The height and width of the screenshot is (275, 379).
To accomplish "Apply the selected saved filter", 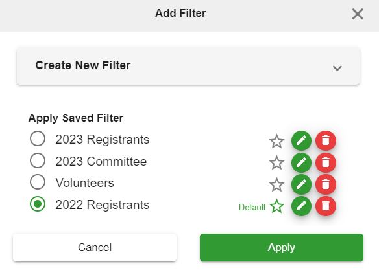I will [282, 247].
